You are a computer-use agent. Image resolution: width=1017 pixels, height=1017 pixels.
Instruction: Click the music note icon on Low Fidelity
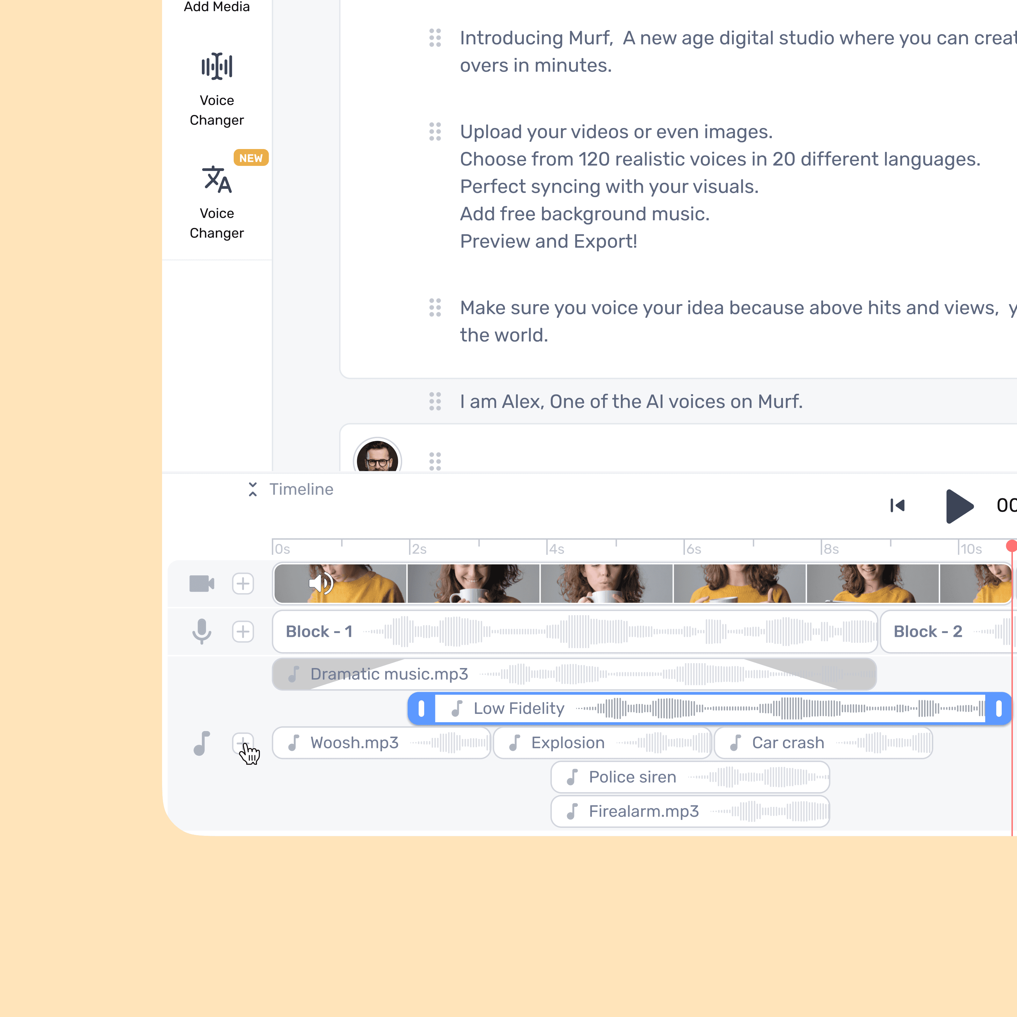tap(457, 708)
